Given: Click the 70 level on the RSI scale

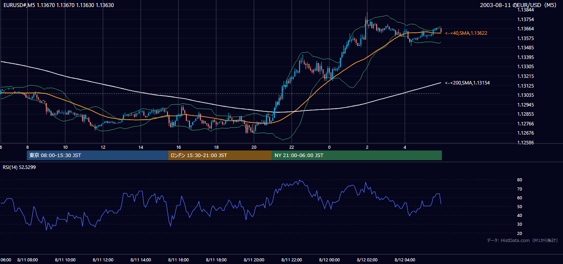Looking at the screenshot, I should (x=519, y=189).
